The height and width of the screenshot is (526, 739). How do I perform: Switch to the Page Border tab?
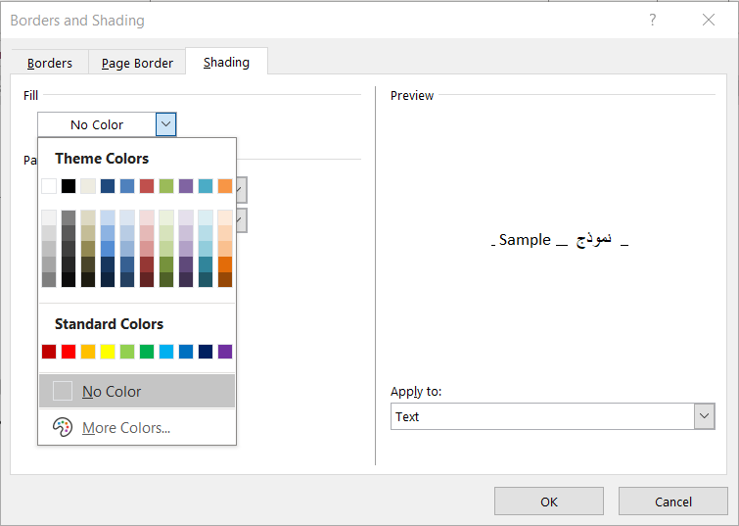coord(137,63)
